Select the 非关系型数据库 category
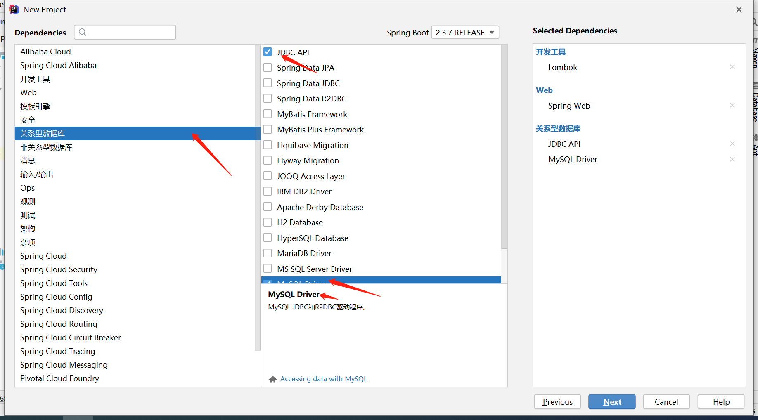 pyautogui.click(x=46, y=147)
